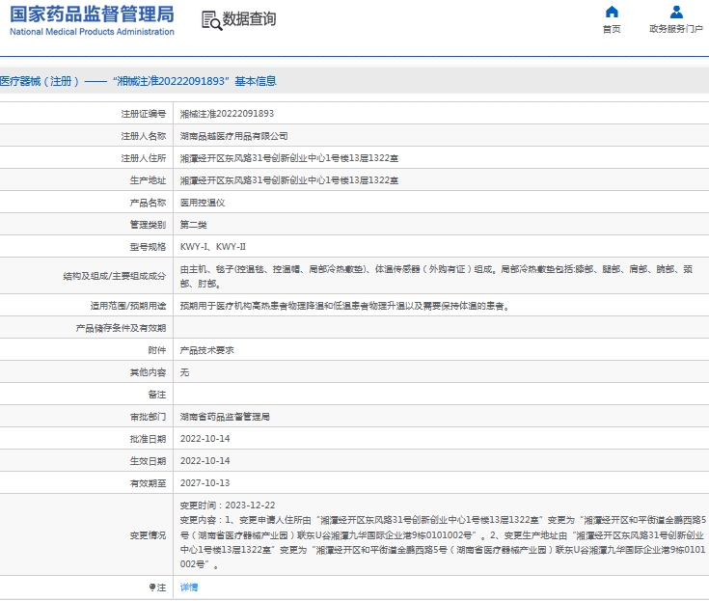Click the 附件 label

157,350
